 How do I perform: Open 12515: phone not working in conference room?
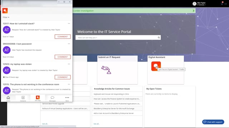(31, 84)
